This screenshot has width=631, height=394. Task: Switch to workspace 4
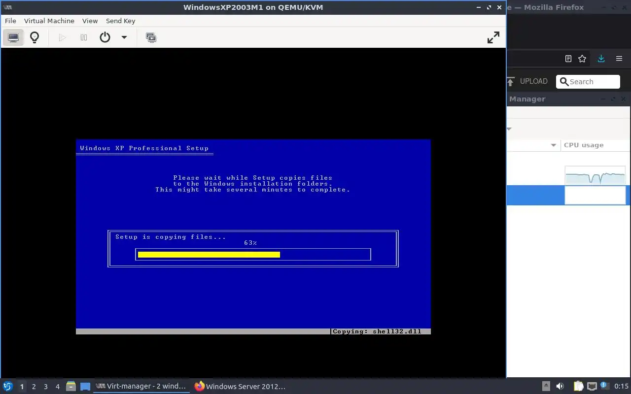[58, 387]
